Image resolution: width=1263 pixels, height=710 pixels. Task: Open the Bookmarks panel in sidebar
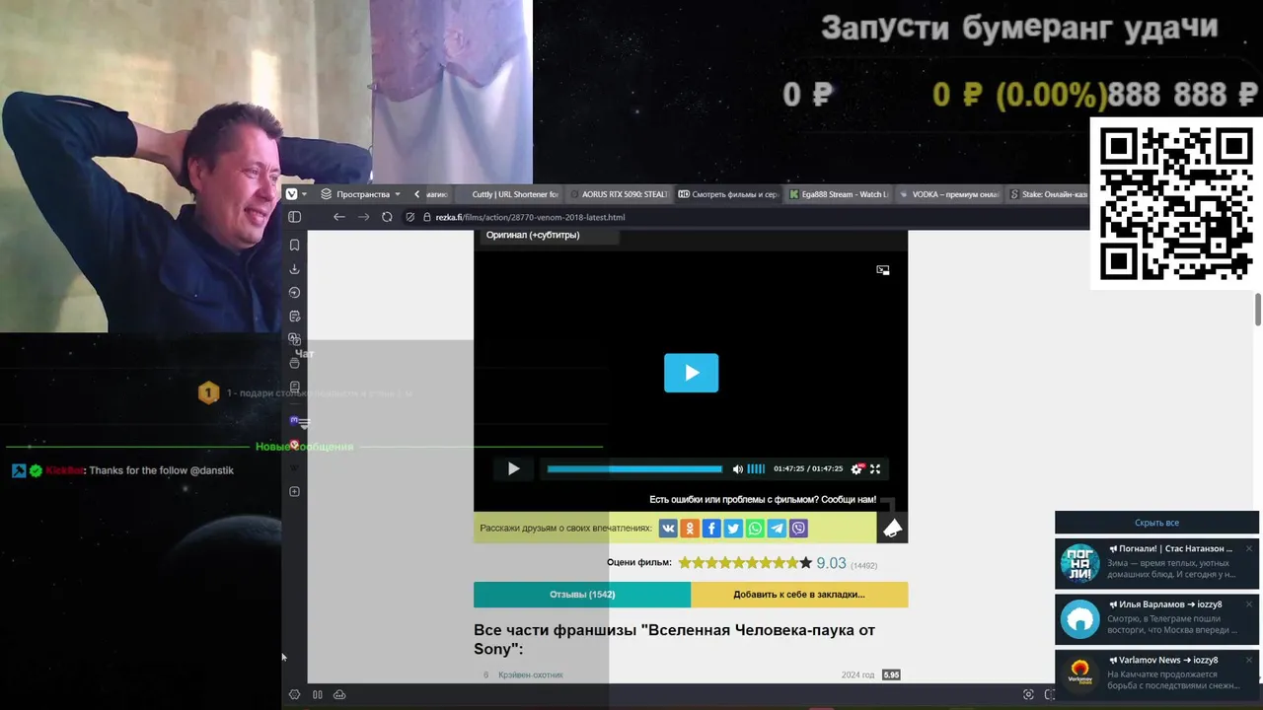coord(294,245)
